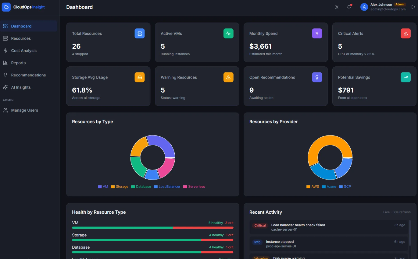Viewport: 418px width, 259px height.
Task: Click the CloudOps Insight cloud logo icon
Action: pyautogui.click(x=6, y=7)
